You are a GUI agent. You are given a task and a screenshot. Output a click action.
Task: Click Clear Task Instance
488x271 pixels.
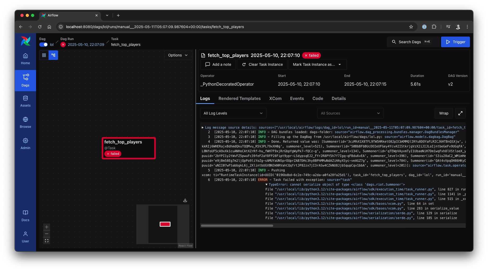pos(262,64)
